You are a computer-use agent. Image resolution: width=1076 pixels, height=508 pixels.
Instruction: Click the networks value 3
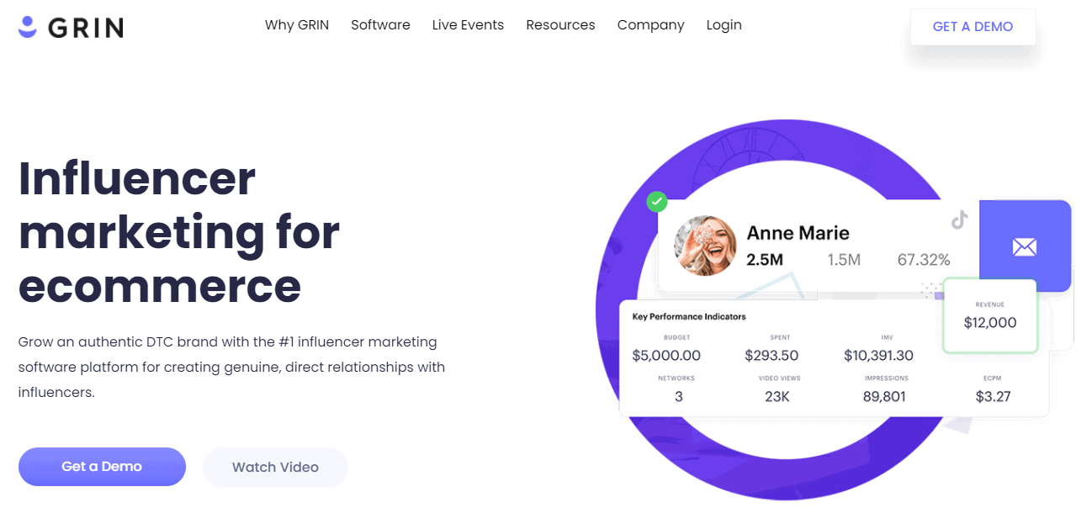click(x=679, y=396)
